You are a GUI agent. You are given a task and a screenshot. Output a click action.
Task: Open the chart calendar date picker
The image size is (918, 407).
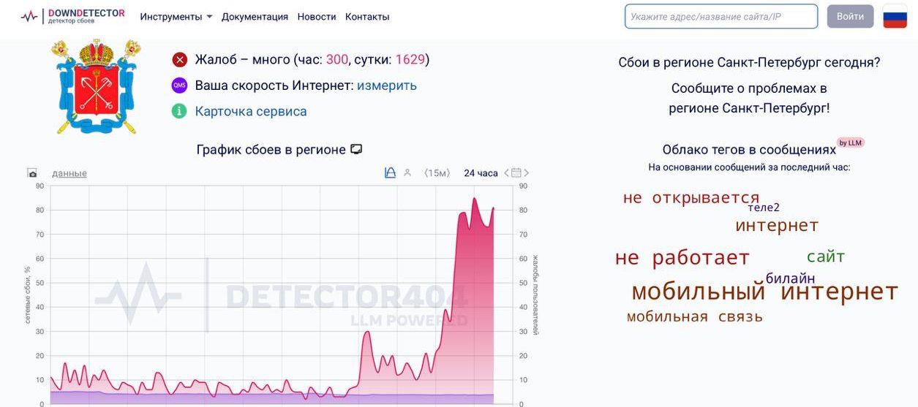click(x=516, y=173)
